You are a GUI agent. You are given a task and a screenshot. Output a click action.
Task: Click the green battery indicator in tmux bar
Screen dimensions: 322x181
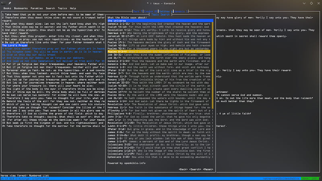click(x=310, y=179)
